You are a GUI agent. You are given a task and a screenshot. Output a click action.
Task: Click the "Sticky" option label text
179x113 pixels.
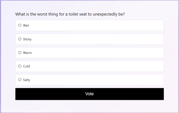point(27,39)
